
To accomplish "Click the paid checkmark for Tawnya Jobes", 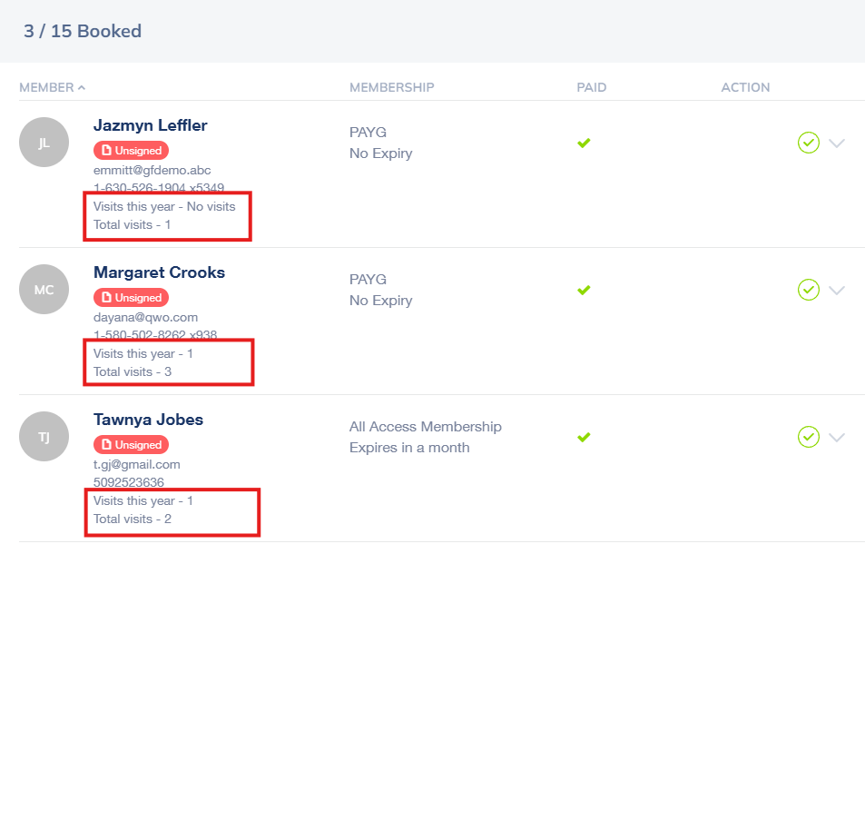I will click(584, 437).
